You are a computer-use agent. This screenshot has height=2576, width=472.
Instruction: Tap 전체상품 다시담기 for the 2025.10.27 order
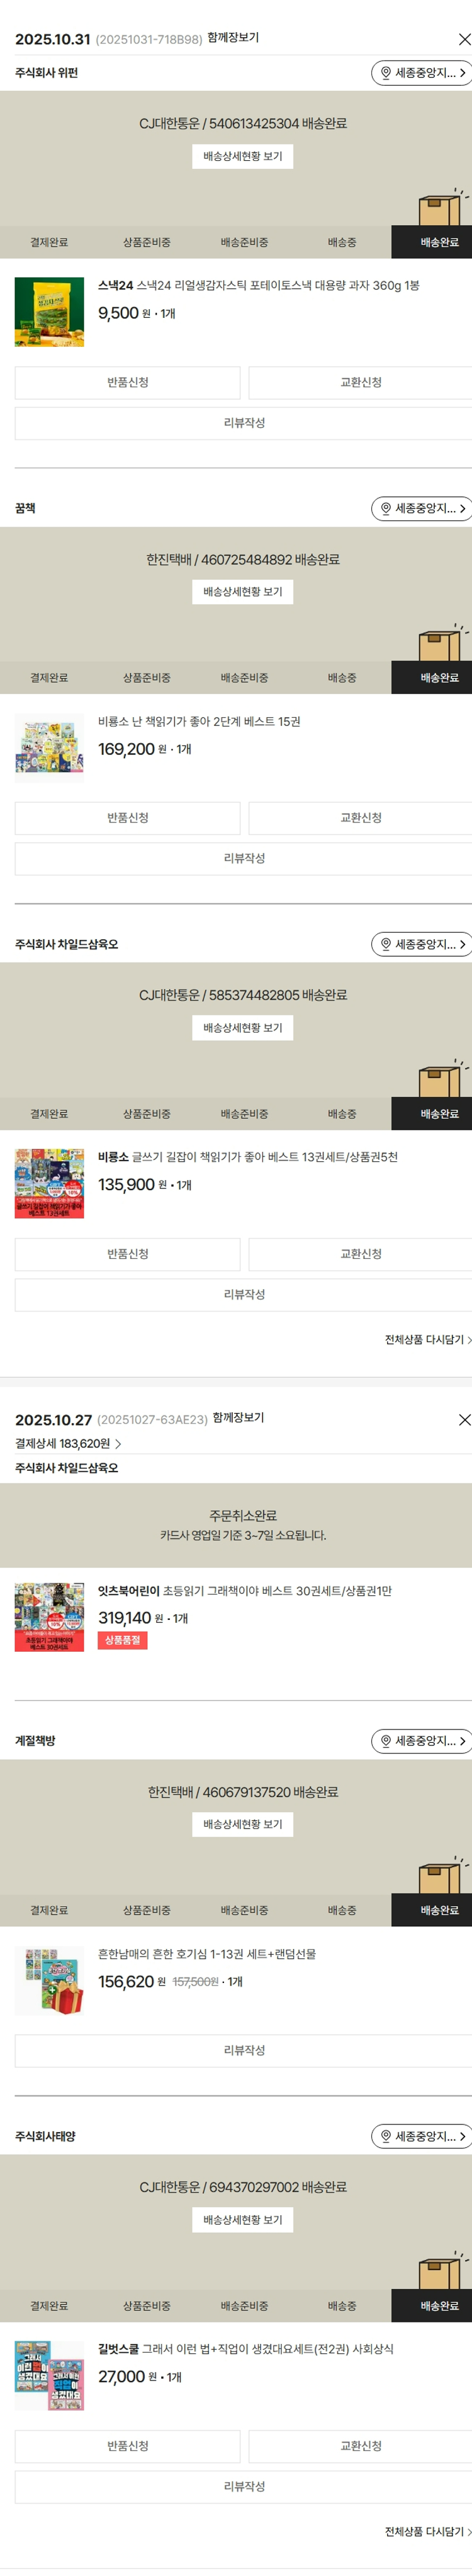point(427,2532)
